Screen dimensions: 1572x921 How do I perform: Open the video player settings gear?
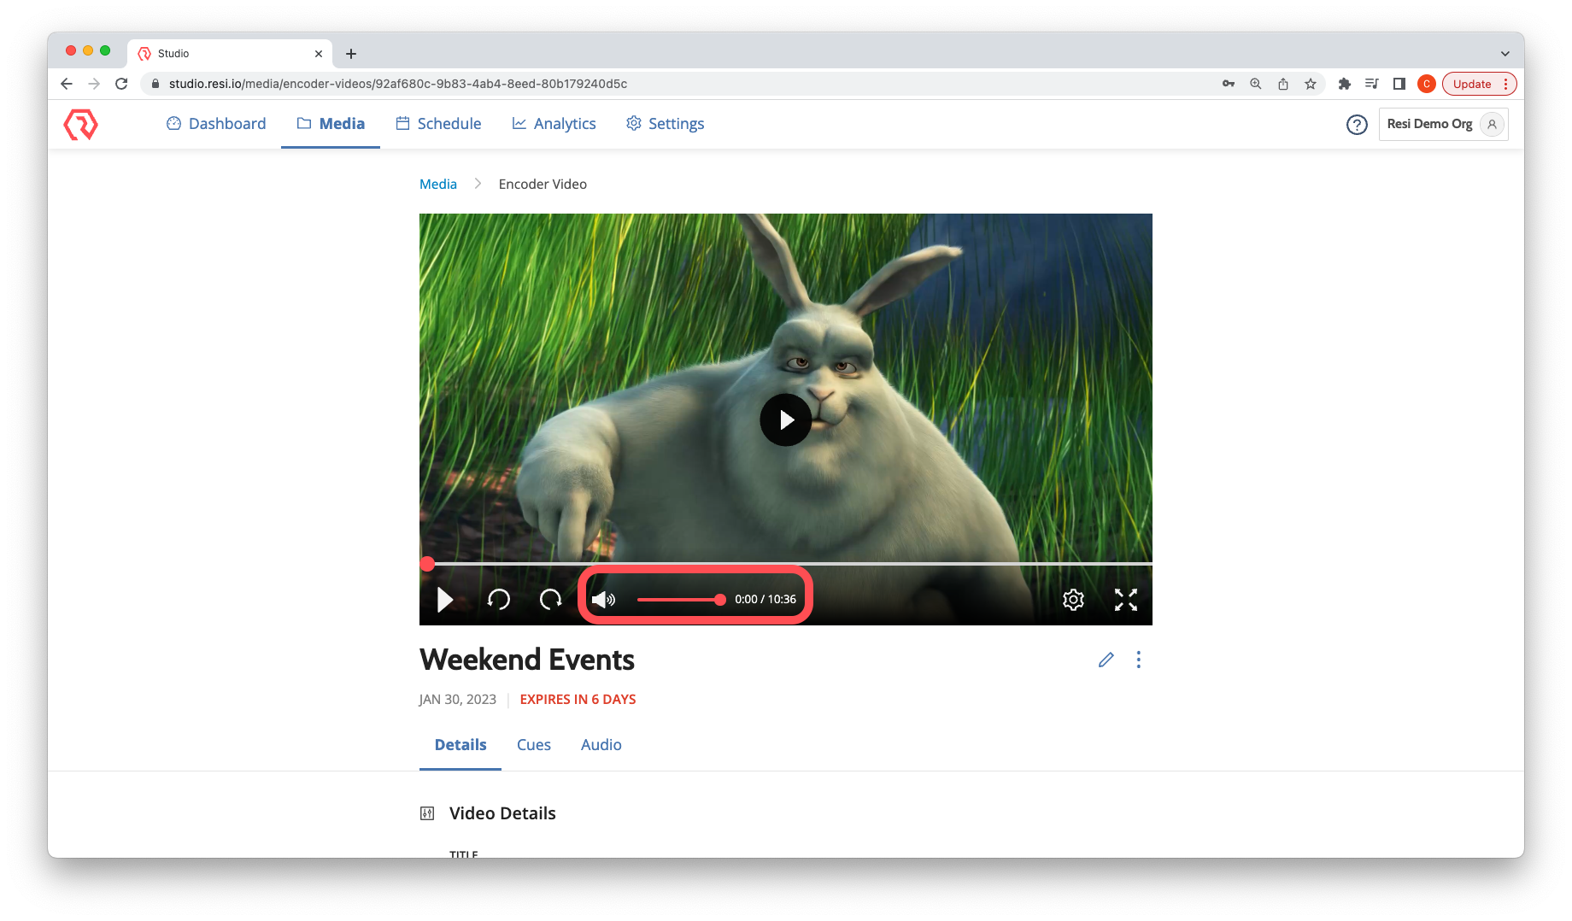pyautogui.click(x=1073, y=600)
